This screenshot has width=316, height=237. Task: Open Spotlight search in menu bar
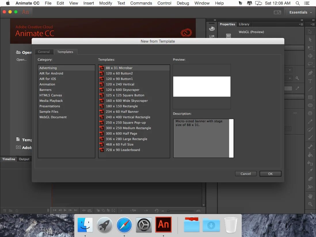pos(298,3)
